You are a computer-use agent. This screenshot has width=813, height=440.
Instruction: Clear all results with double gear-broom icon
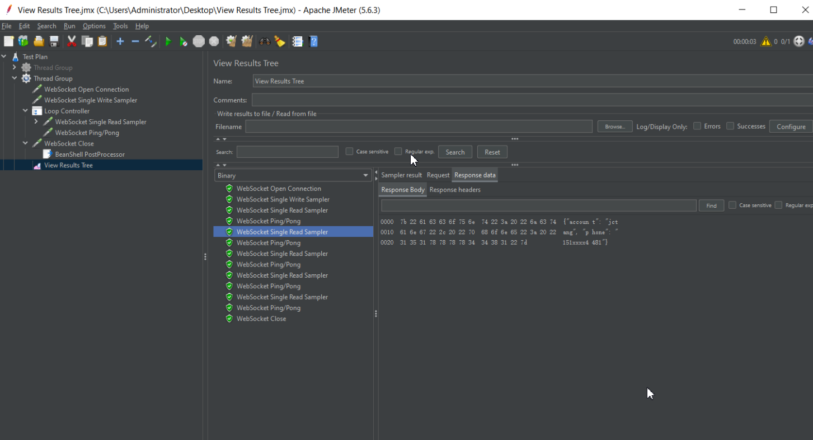(247, 41)
